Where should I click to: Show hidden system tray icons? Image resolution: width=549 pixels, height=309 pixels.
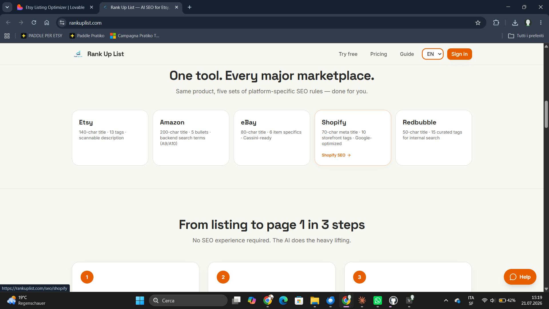point(446,300)
